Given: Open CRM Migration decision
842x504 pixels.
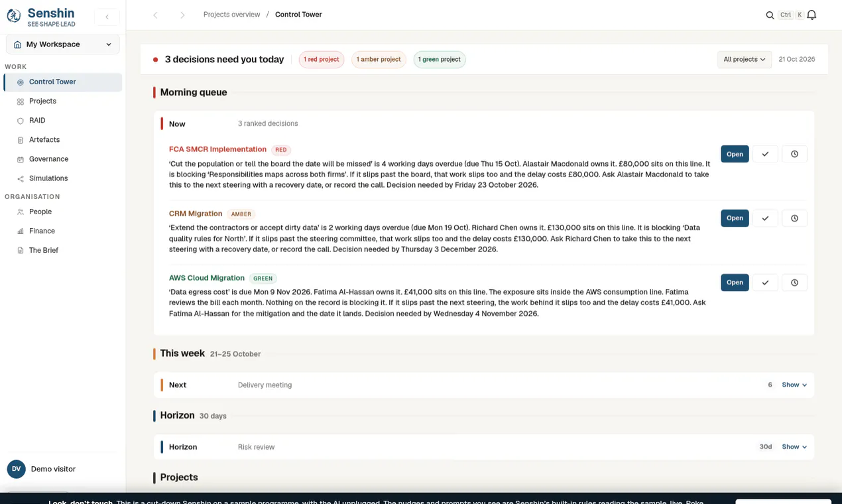Looking at the screenshot, I should (x=735, y=218).
